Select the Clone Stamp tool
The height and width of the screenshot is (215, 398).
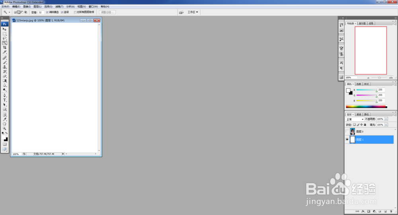4,67
